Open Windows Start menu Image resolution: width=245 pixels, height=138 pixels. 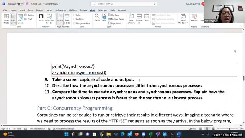[x=66, y=134]
